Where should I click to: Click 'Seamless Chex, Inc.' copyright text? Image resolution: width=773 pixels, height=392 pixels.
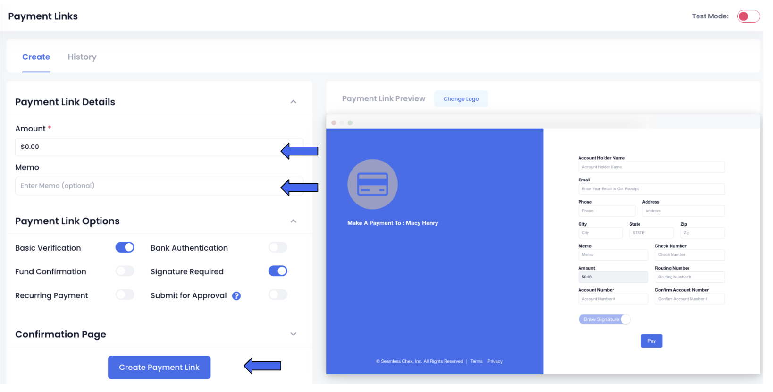coord(420,361)
